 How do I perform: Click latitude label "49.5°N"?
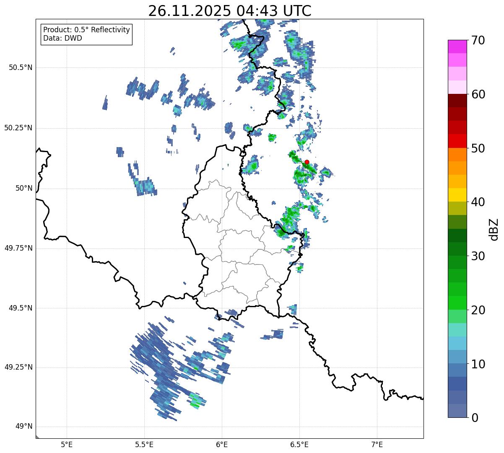20,308
